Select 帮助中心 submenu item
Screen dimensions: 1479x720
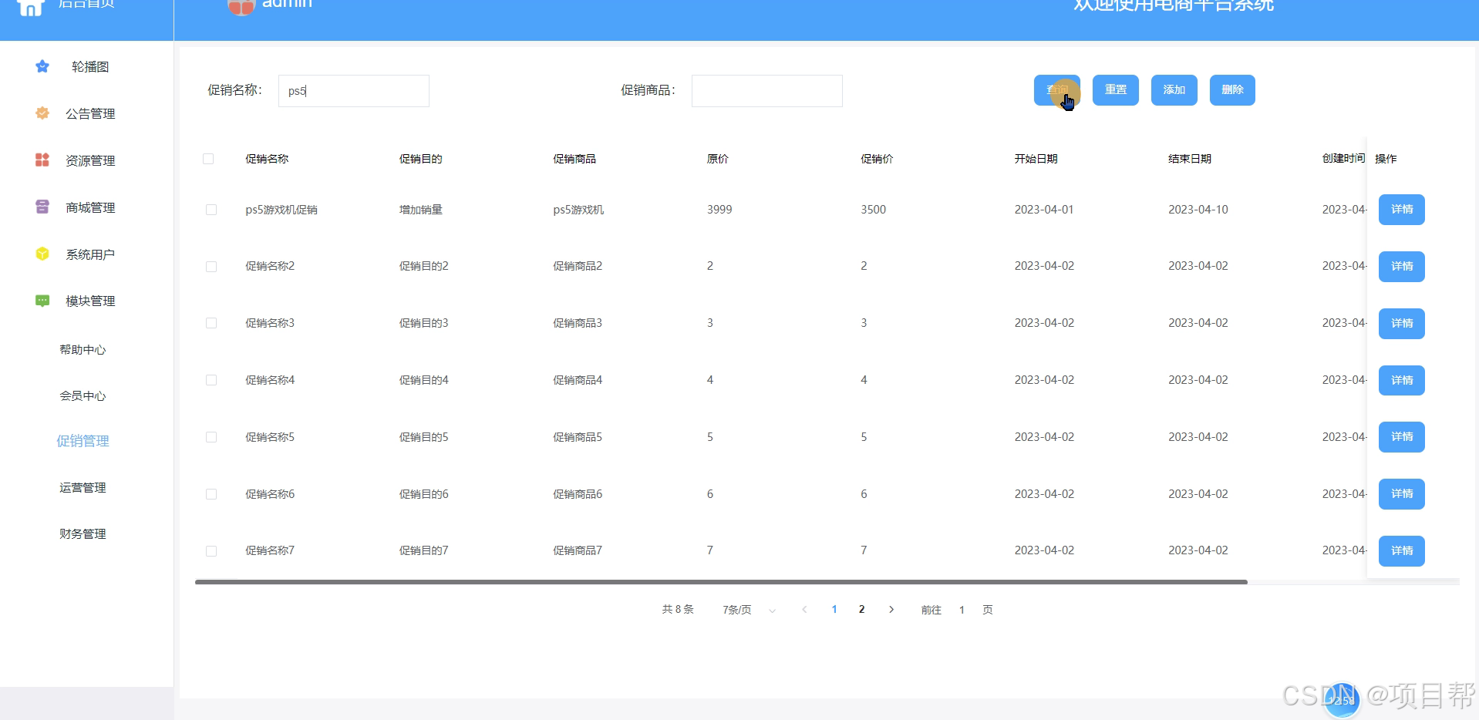83,349
